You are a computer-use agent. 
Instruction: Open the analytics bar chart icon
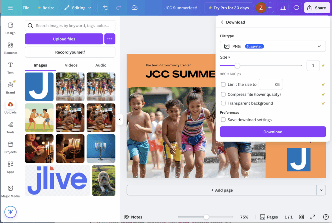pos(283,8)
